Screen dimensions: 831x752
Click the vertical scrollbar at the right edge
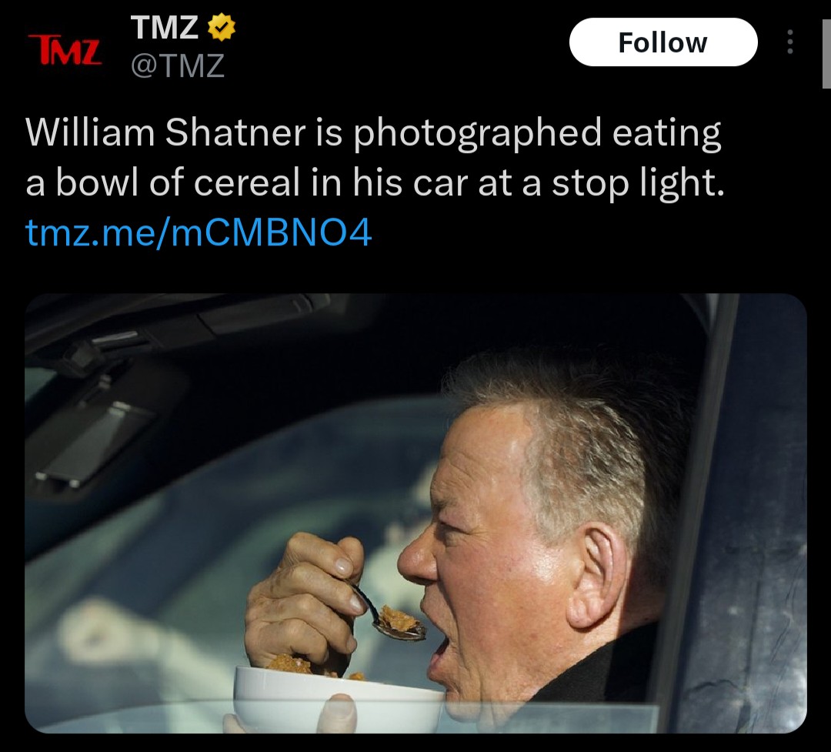[826, 53]
